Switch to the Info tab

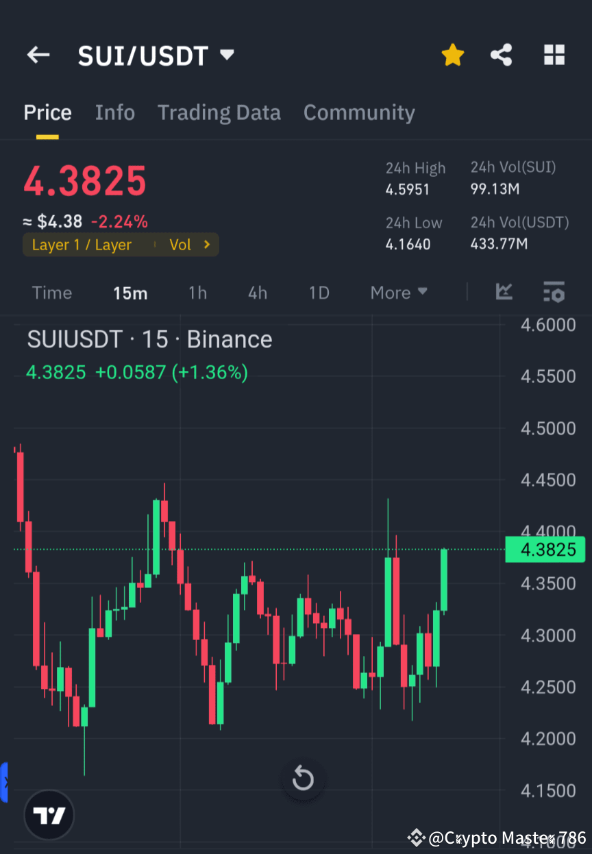click(x=114, y=112)
